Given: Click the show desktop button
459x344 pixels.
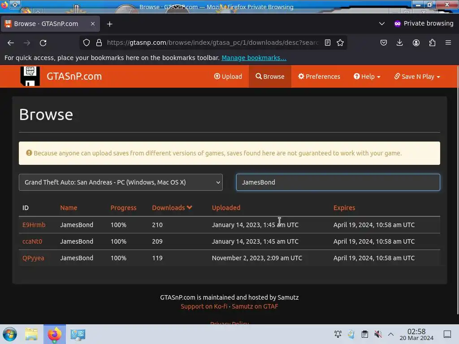Looking at the screenshot, I should [447, 334].
